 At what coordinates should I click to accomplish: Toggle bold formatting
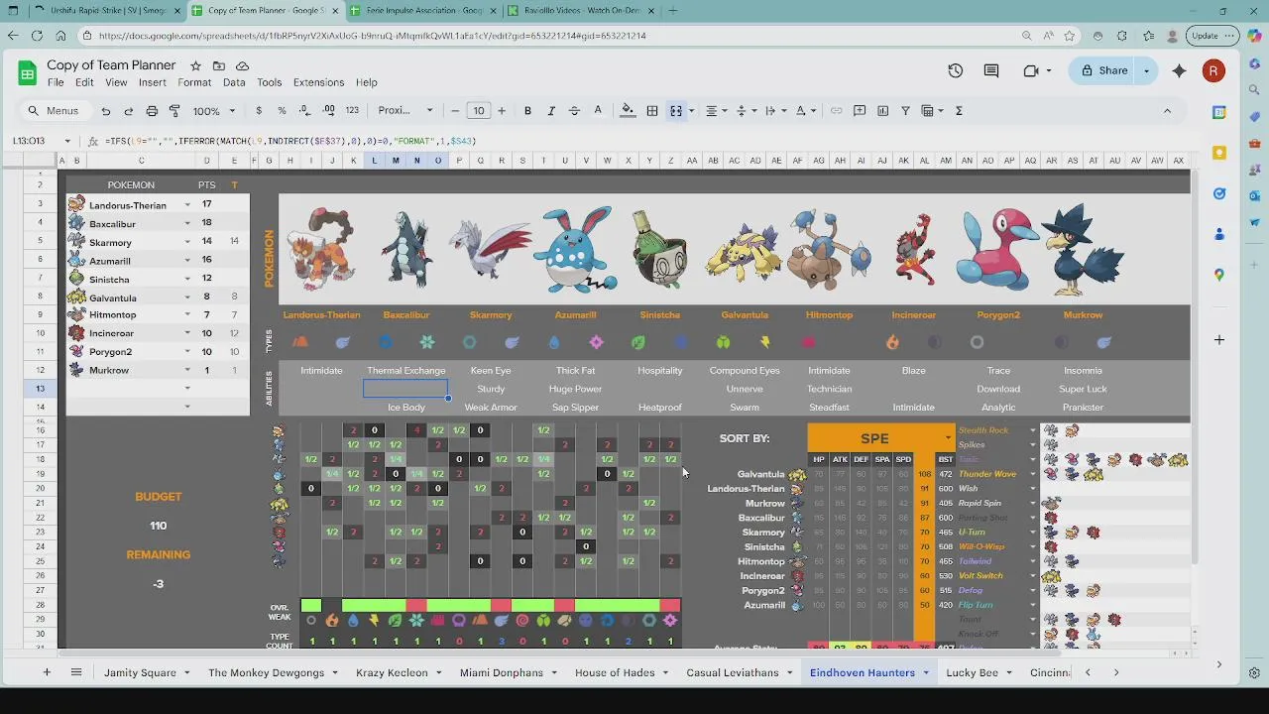pyautogui.click(x=527, y=111)
